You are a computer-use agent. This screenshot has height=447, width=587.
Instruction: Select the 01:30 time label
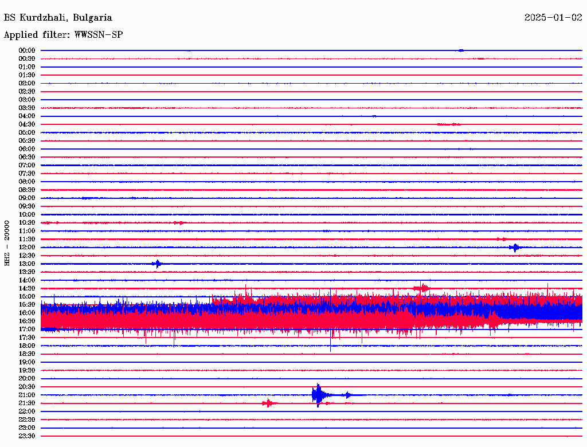(27, 75)
